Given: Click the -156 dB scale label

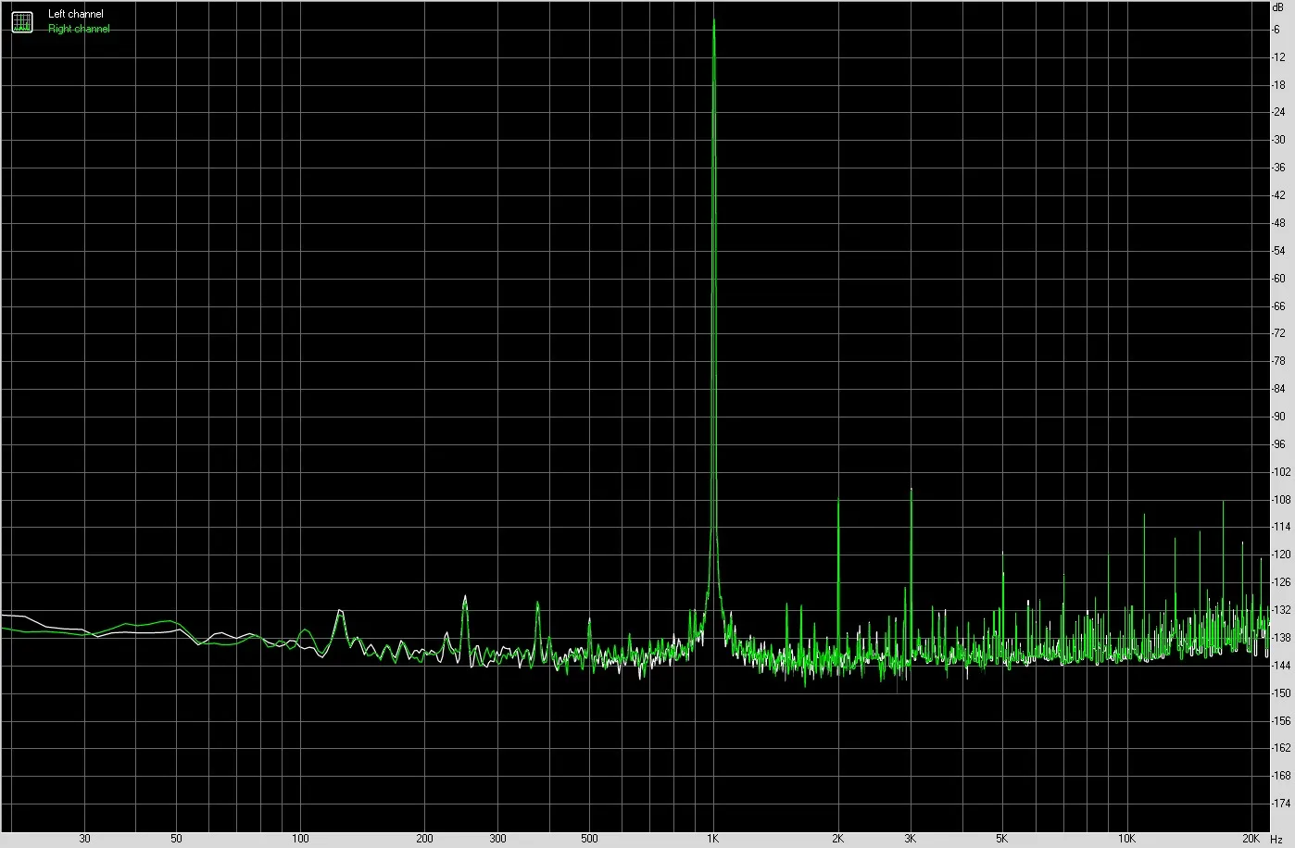Looking at the screenshot, I should click(x=1281, y=720).
